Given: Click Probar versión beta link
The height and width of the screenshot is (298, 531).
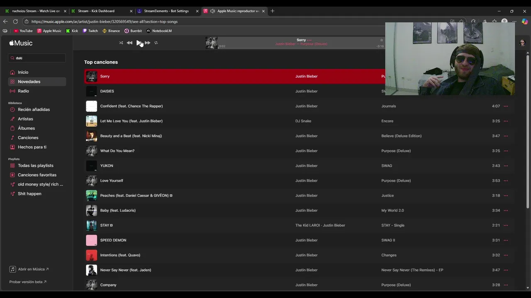Looking at the screenshot, I should [28, 282].
